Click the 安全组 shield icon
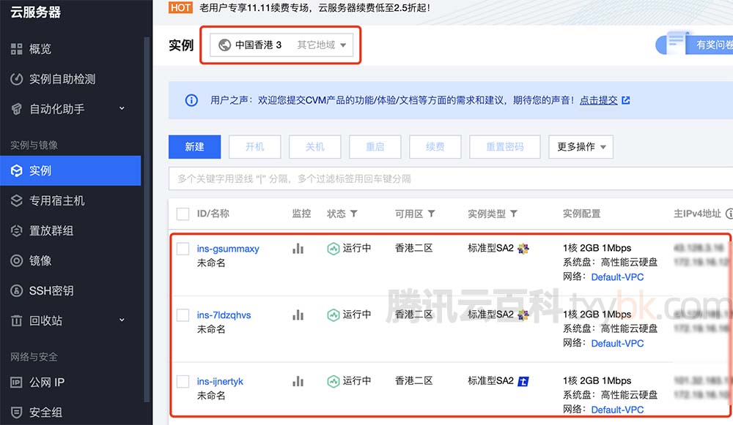Screen dimensions: 733x425 tap(16, 413)
